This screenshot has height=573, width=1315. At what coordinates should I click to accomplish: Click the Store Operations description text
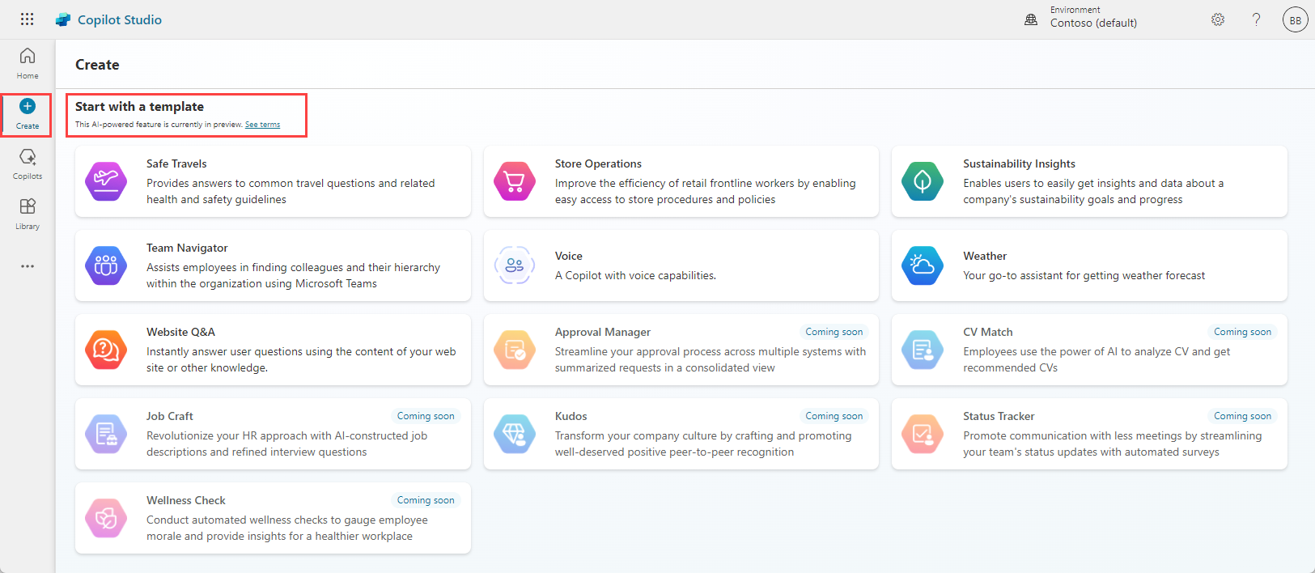point(705,191)
